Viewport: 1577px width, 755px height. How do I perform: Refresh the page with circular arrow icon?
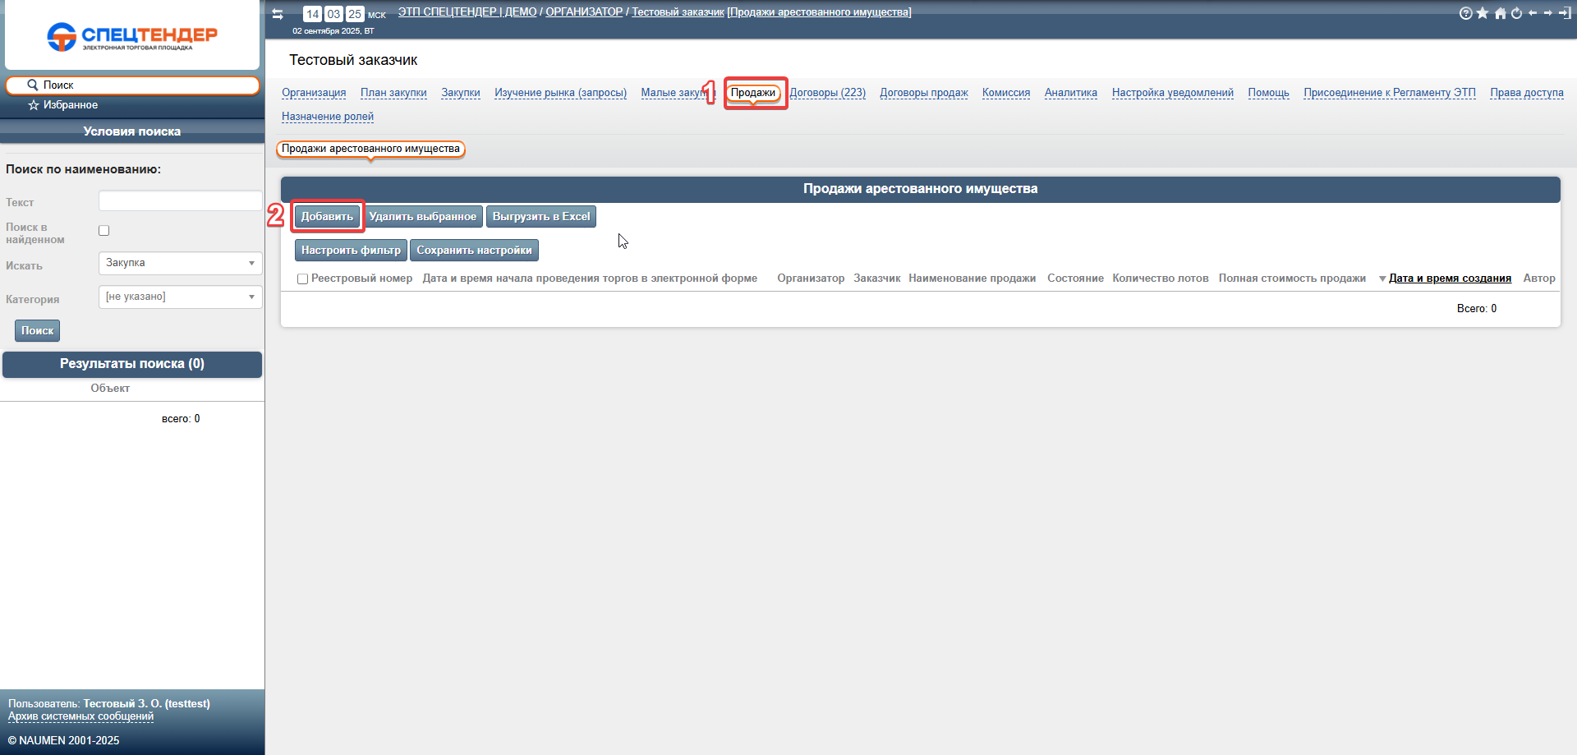click(1516, 13)
